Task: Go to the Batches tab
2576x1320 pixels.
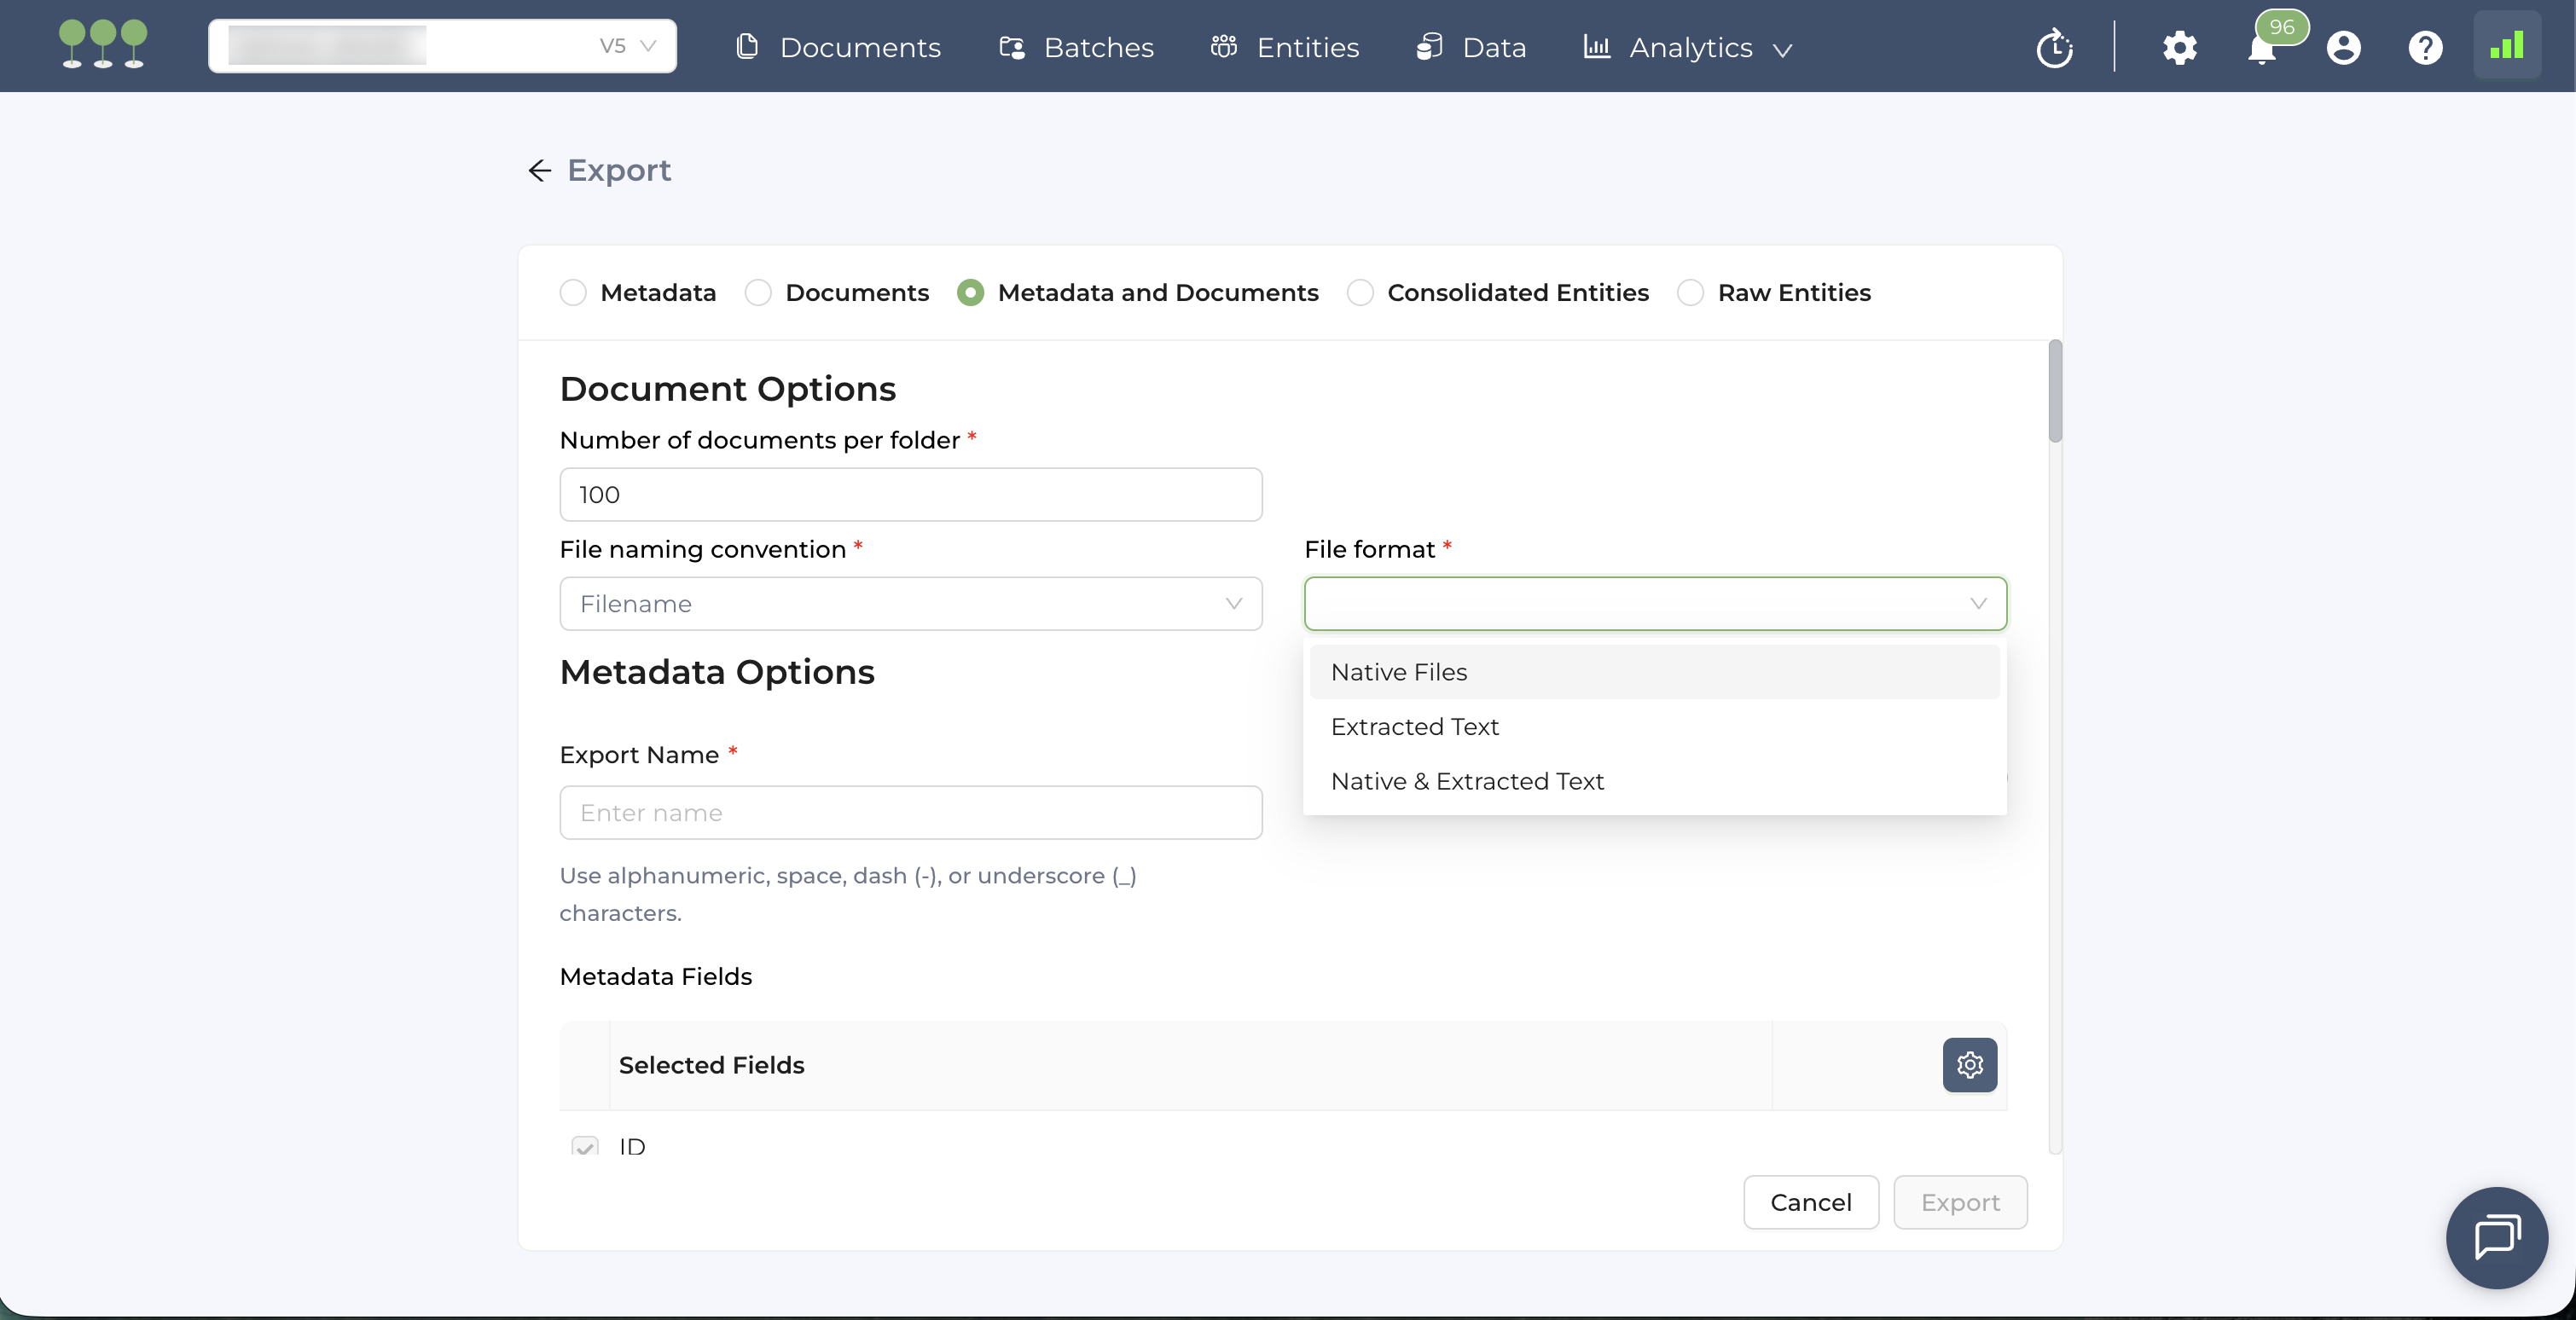Action: (1076, 47)
